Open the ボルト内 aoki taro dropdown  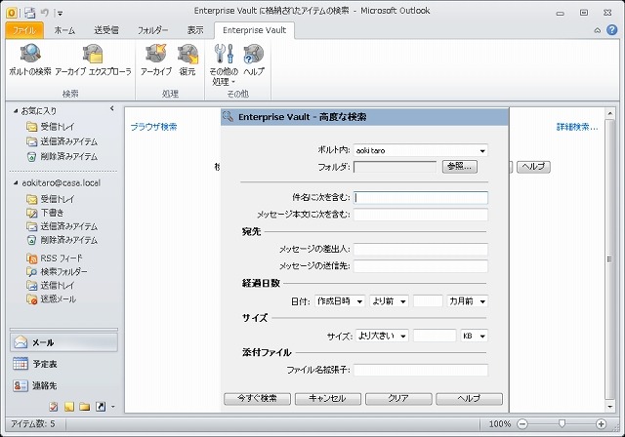point(421,150)
